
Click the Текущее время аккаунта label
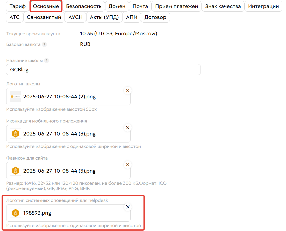pos(33,34)
